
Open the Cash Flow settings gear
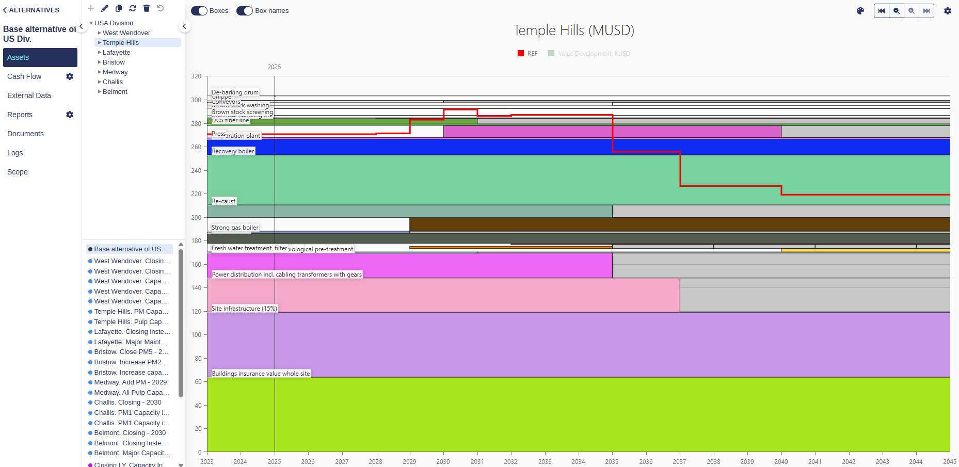click(x=70, y=76)
